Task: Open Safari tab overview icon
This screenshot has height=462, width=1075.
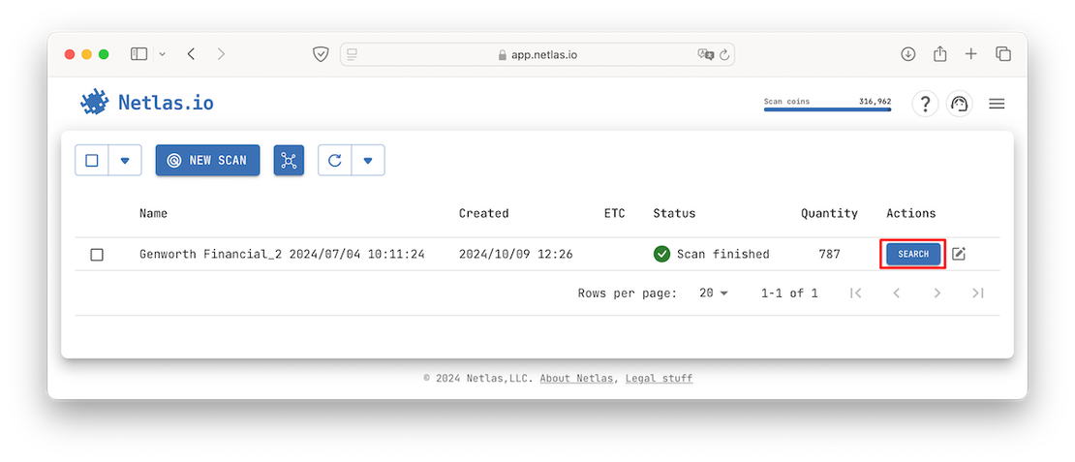Action: (x=1003, y=54)
